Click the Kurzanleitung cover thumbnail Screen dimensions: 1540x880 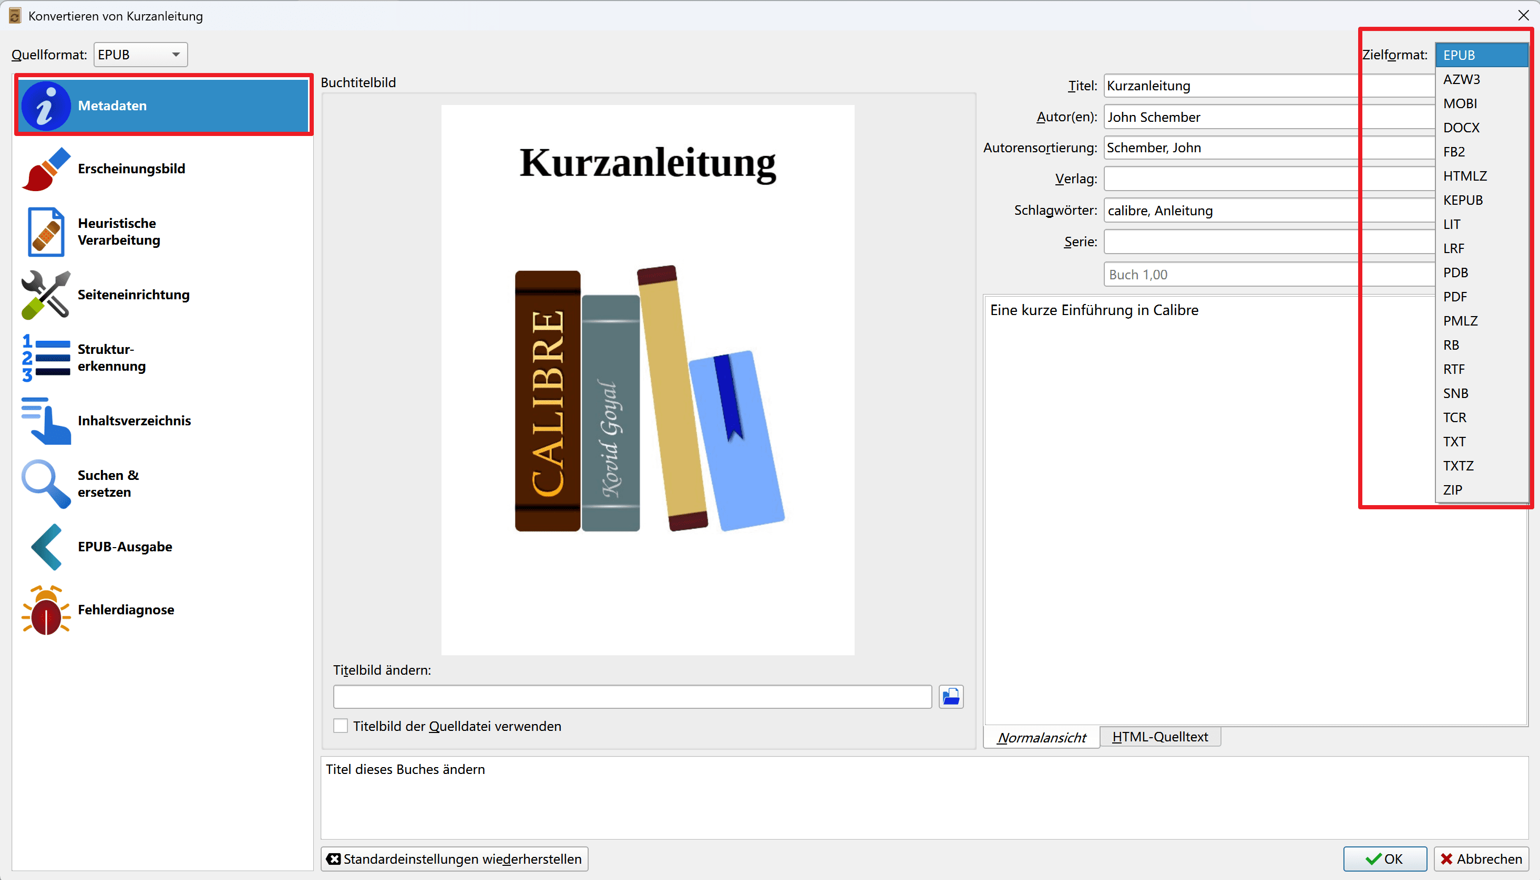647,380
